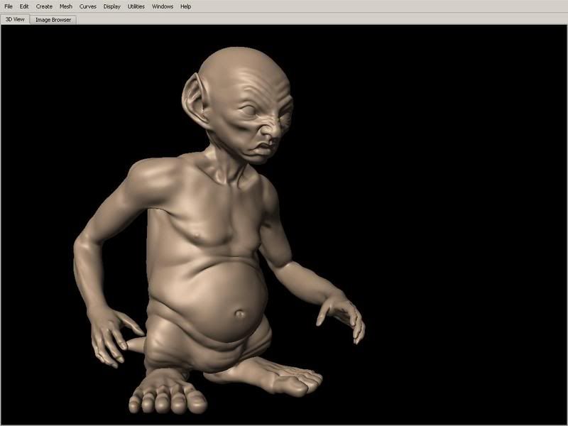This screenshot has height=426, width=568.
Task: Open the Edit menu
Action: (24, 6)
